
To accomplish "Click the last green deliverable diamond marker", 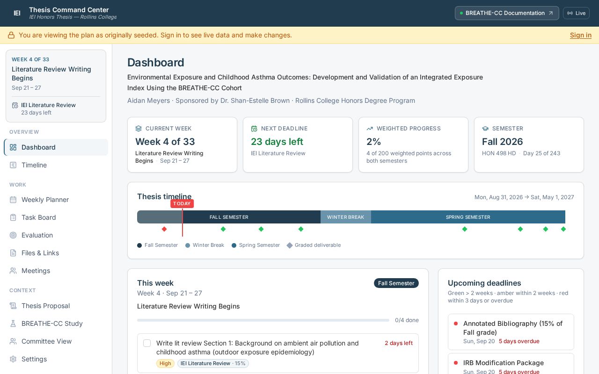I will 563,229.
